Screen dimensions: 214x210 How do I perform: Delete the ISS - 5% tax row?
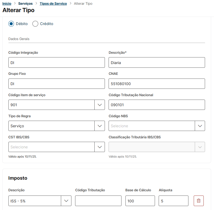tap(199, 201)
